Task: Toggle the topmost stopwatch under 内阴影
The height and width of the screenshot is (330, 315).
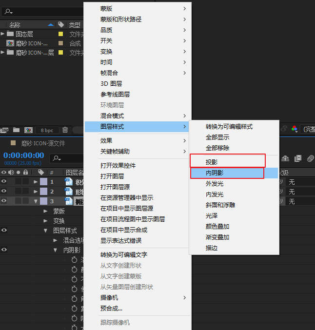Action: point(74,260)
